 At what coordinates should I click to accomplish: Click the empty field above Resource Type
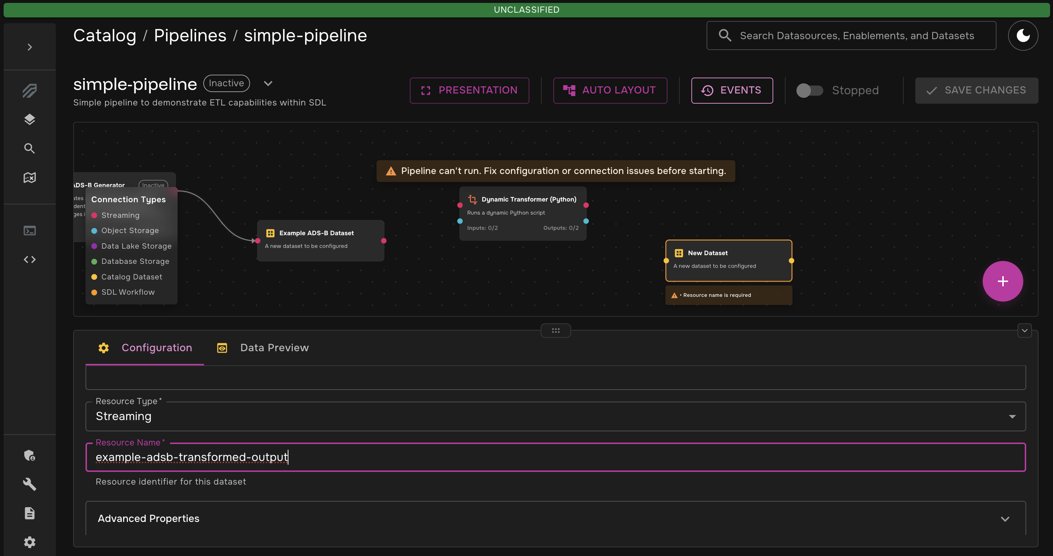555,378
